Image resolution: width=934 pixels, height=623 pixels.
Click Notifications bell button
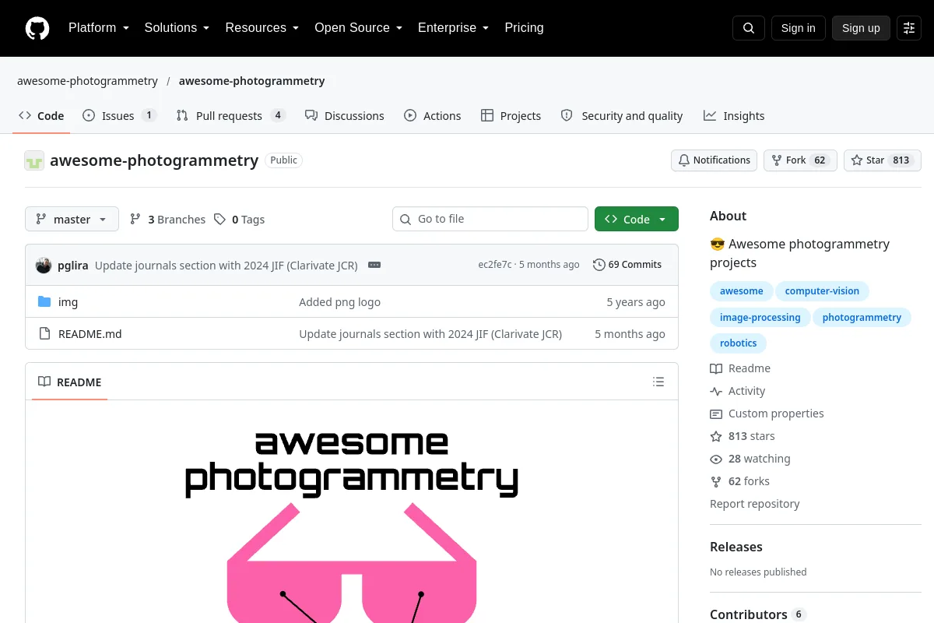tap(714, 160)
